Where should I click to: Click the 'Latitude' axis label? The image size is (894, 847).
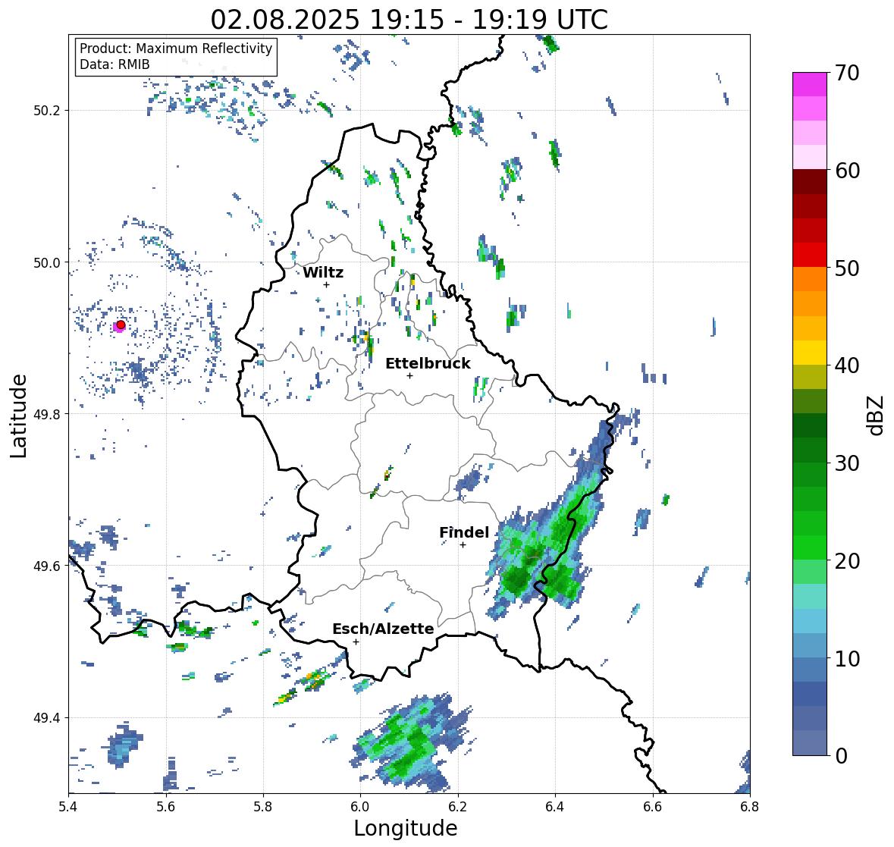coord(18,416)
